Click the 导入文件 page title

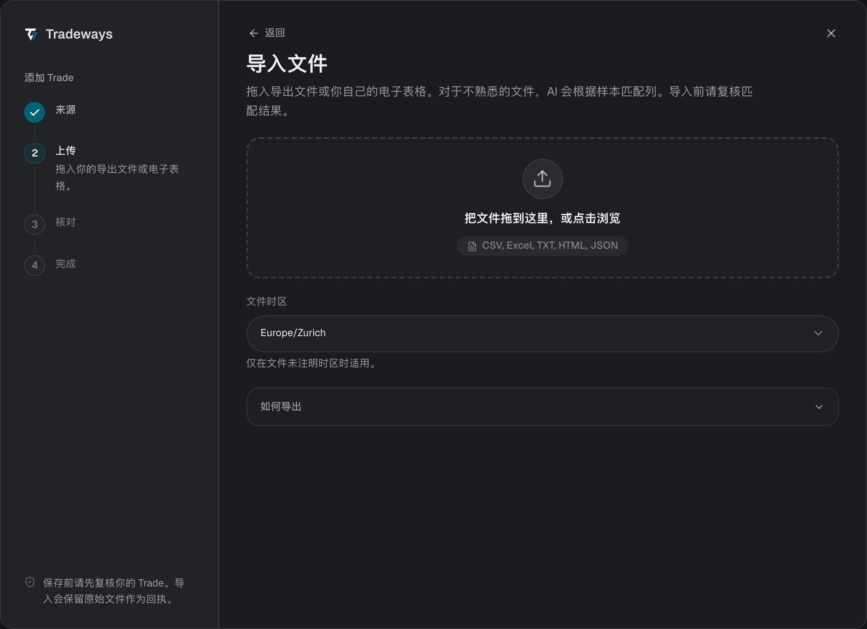point(287,64)
